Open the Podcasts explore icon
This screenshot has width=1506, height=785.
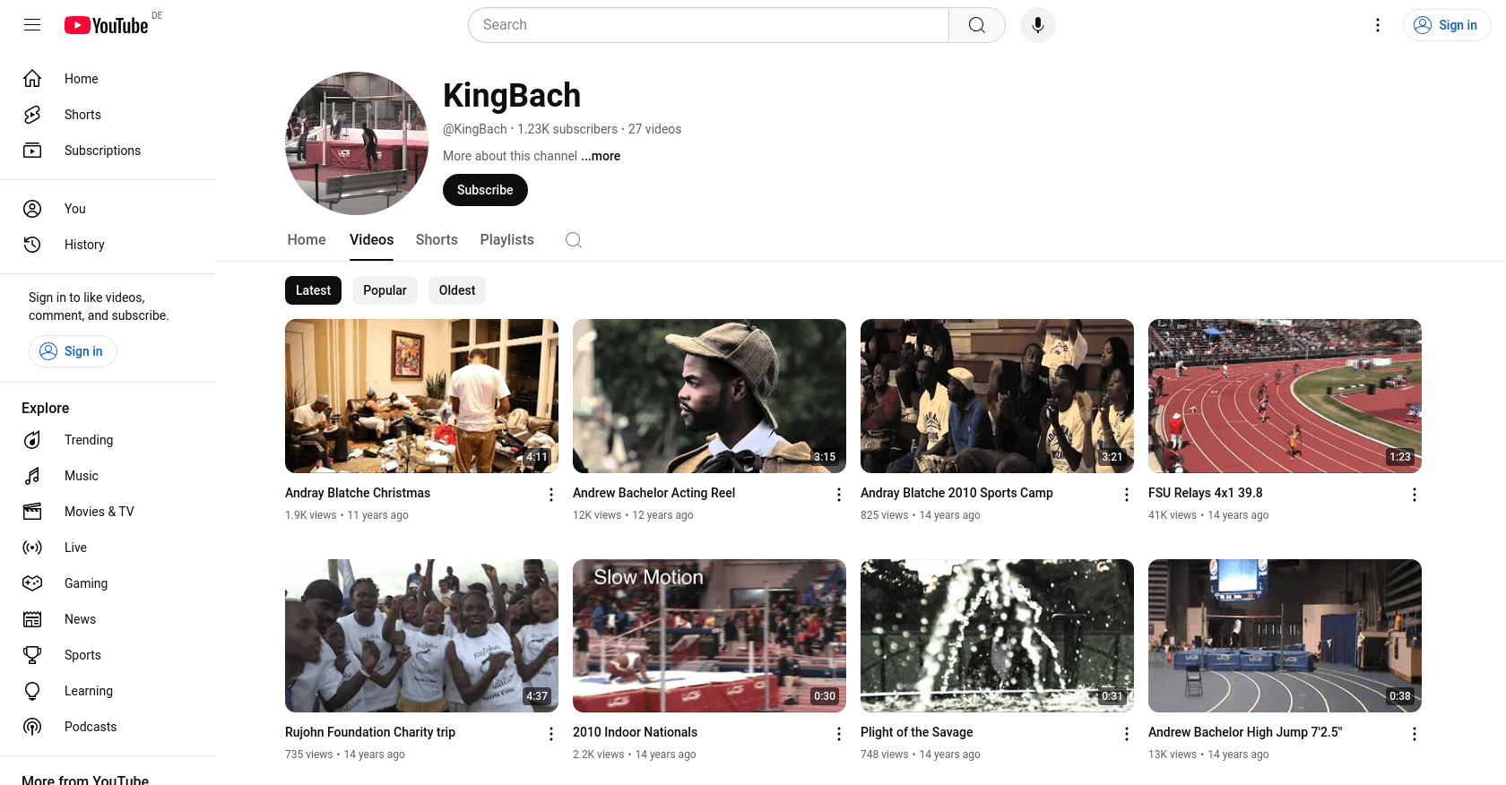tap(32, 727)
